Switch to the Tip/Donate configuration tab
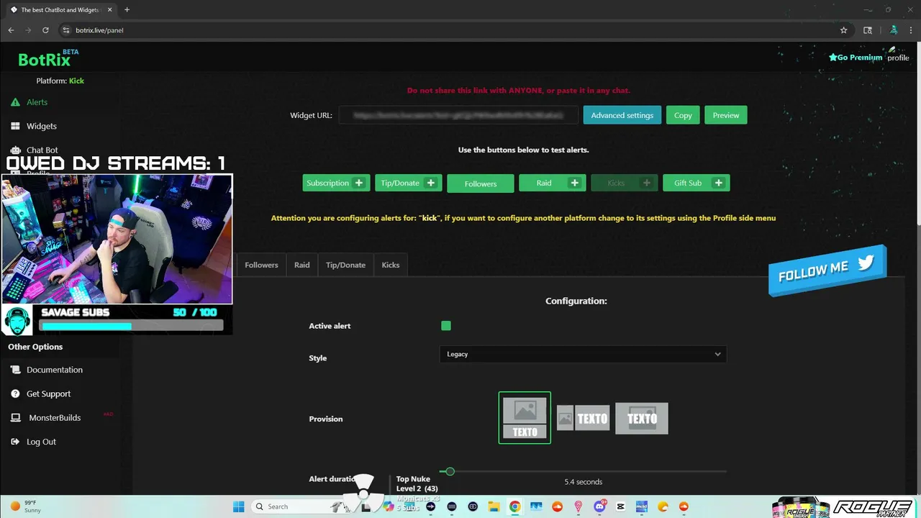 [x=345, y=265]
